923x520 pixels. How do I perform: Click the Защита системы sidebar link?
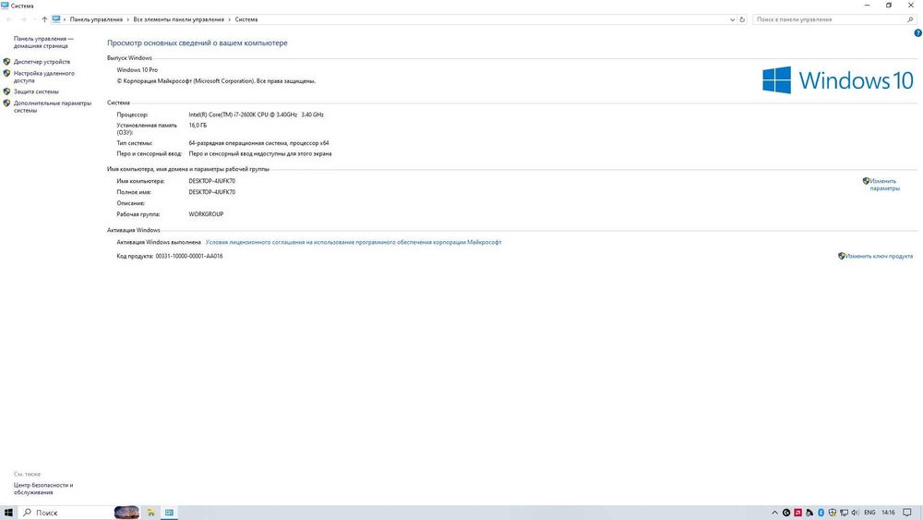(x=36, y=91)
